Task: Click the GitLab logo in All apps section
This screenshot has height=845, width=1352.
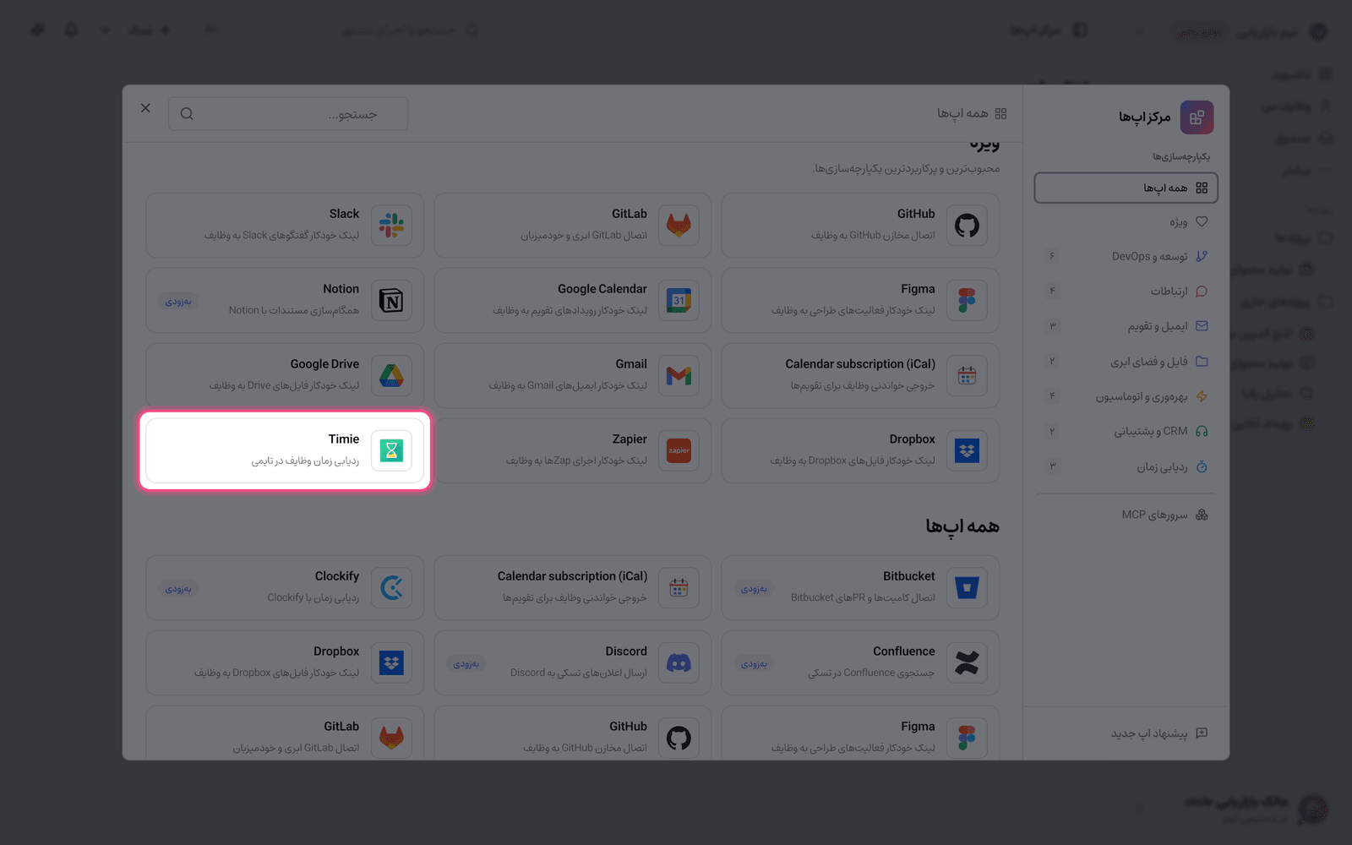Action: pyautogui.click(x=391, y=738)
